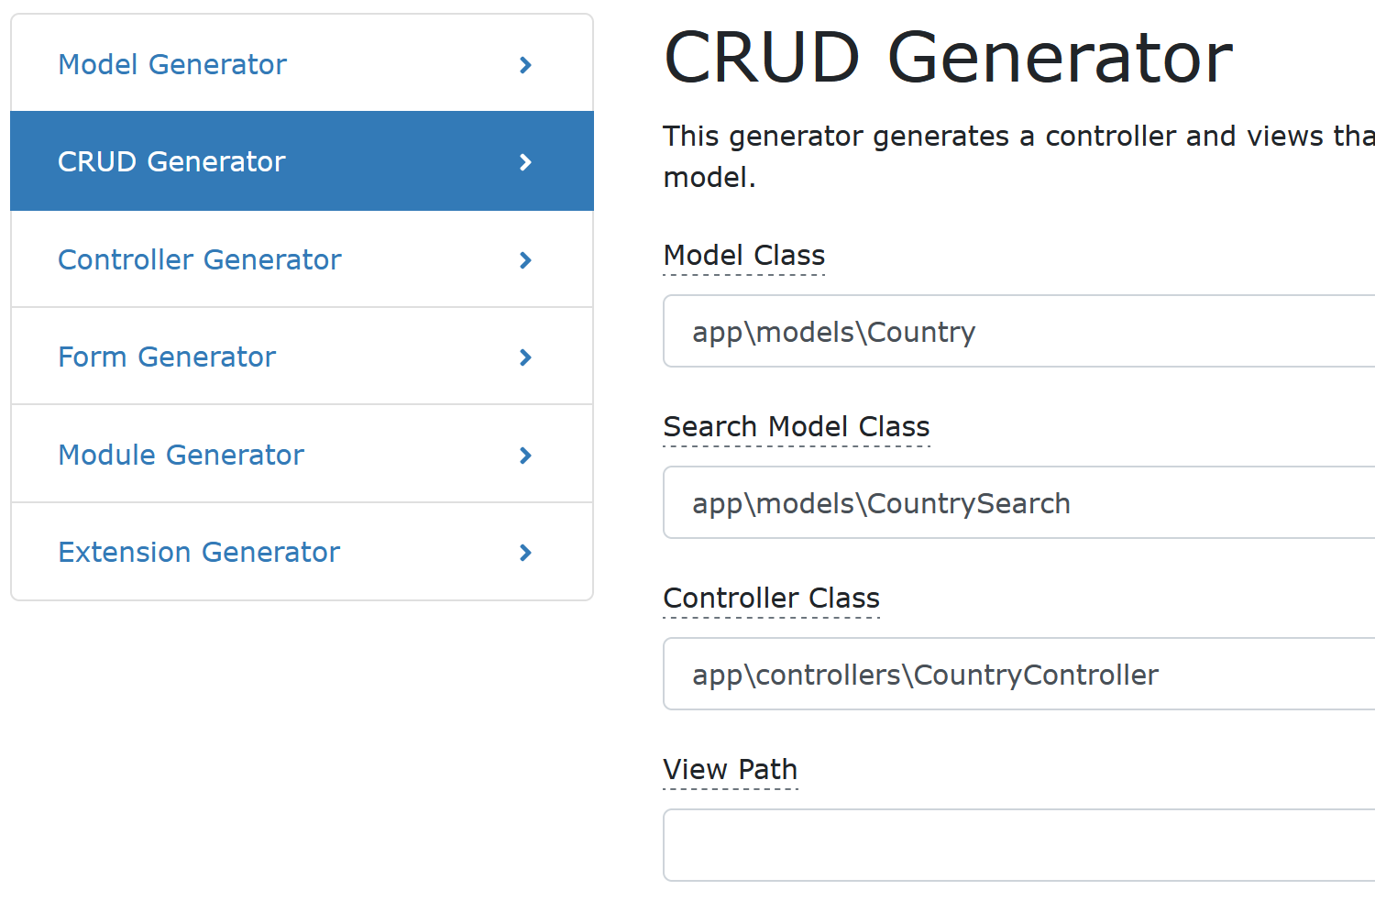Open the Model Generator menu item
The width and height of the screenshot is (1375, 901).
[x=172, y=65]
